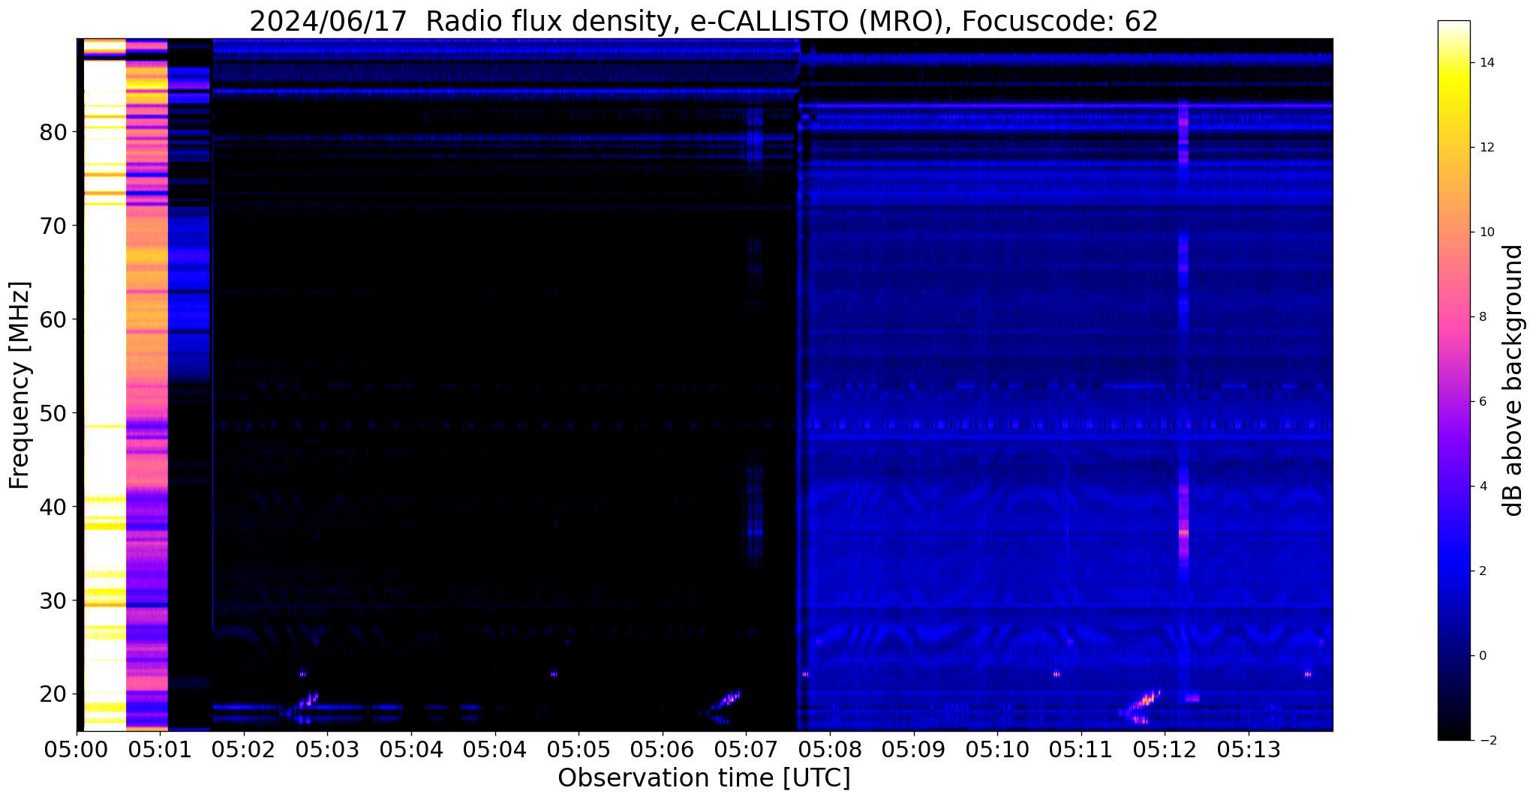This screenshot has height=800, width=1536.
Task: Click the 05:05 time tick label
Action: pos(579,750)
